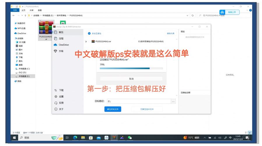Open Microsoft Store from the taskbar
Image resolution: width=262 pixels, height=146 pixels.
(x=91, y=138)
